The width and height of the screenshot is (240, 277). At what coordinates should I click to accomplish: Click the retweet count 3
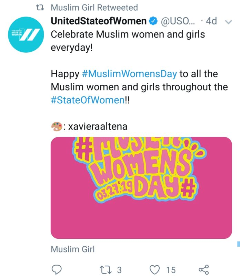click(x=119, y=270)
